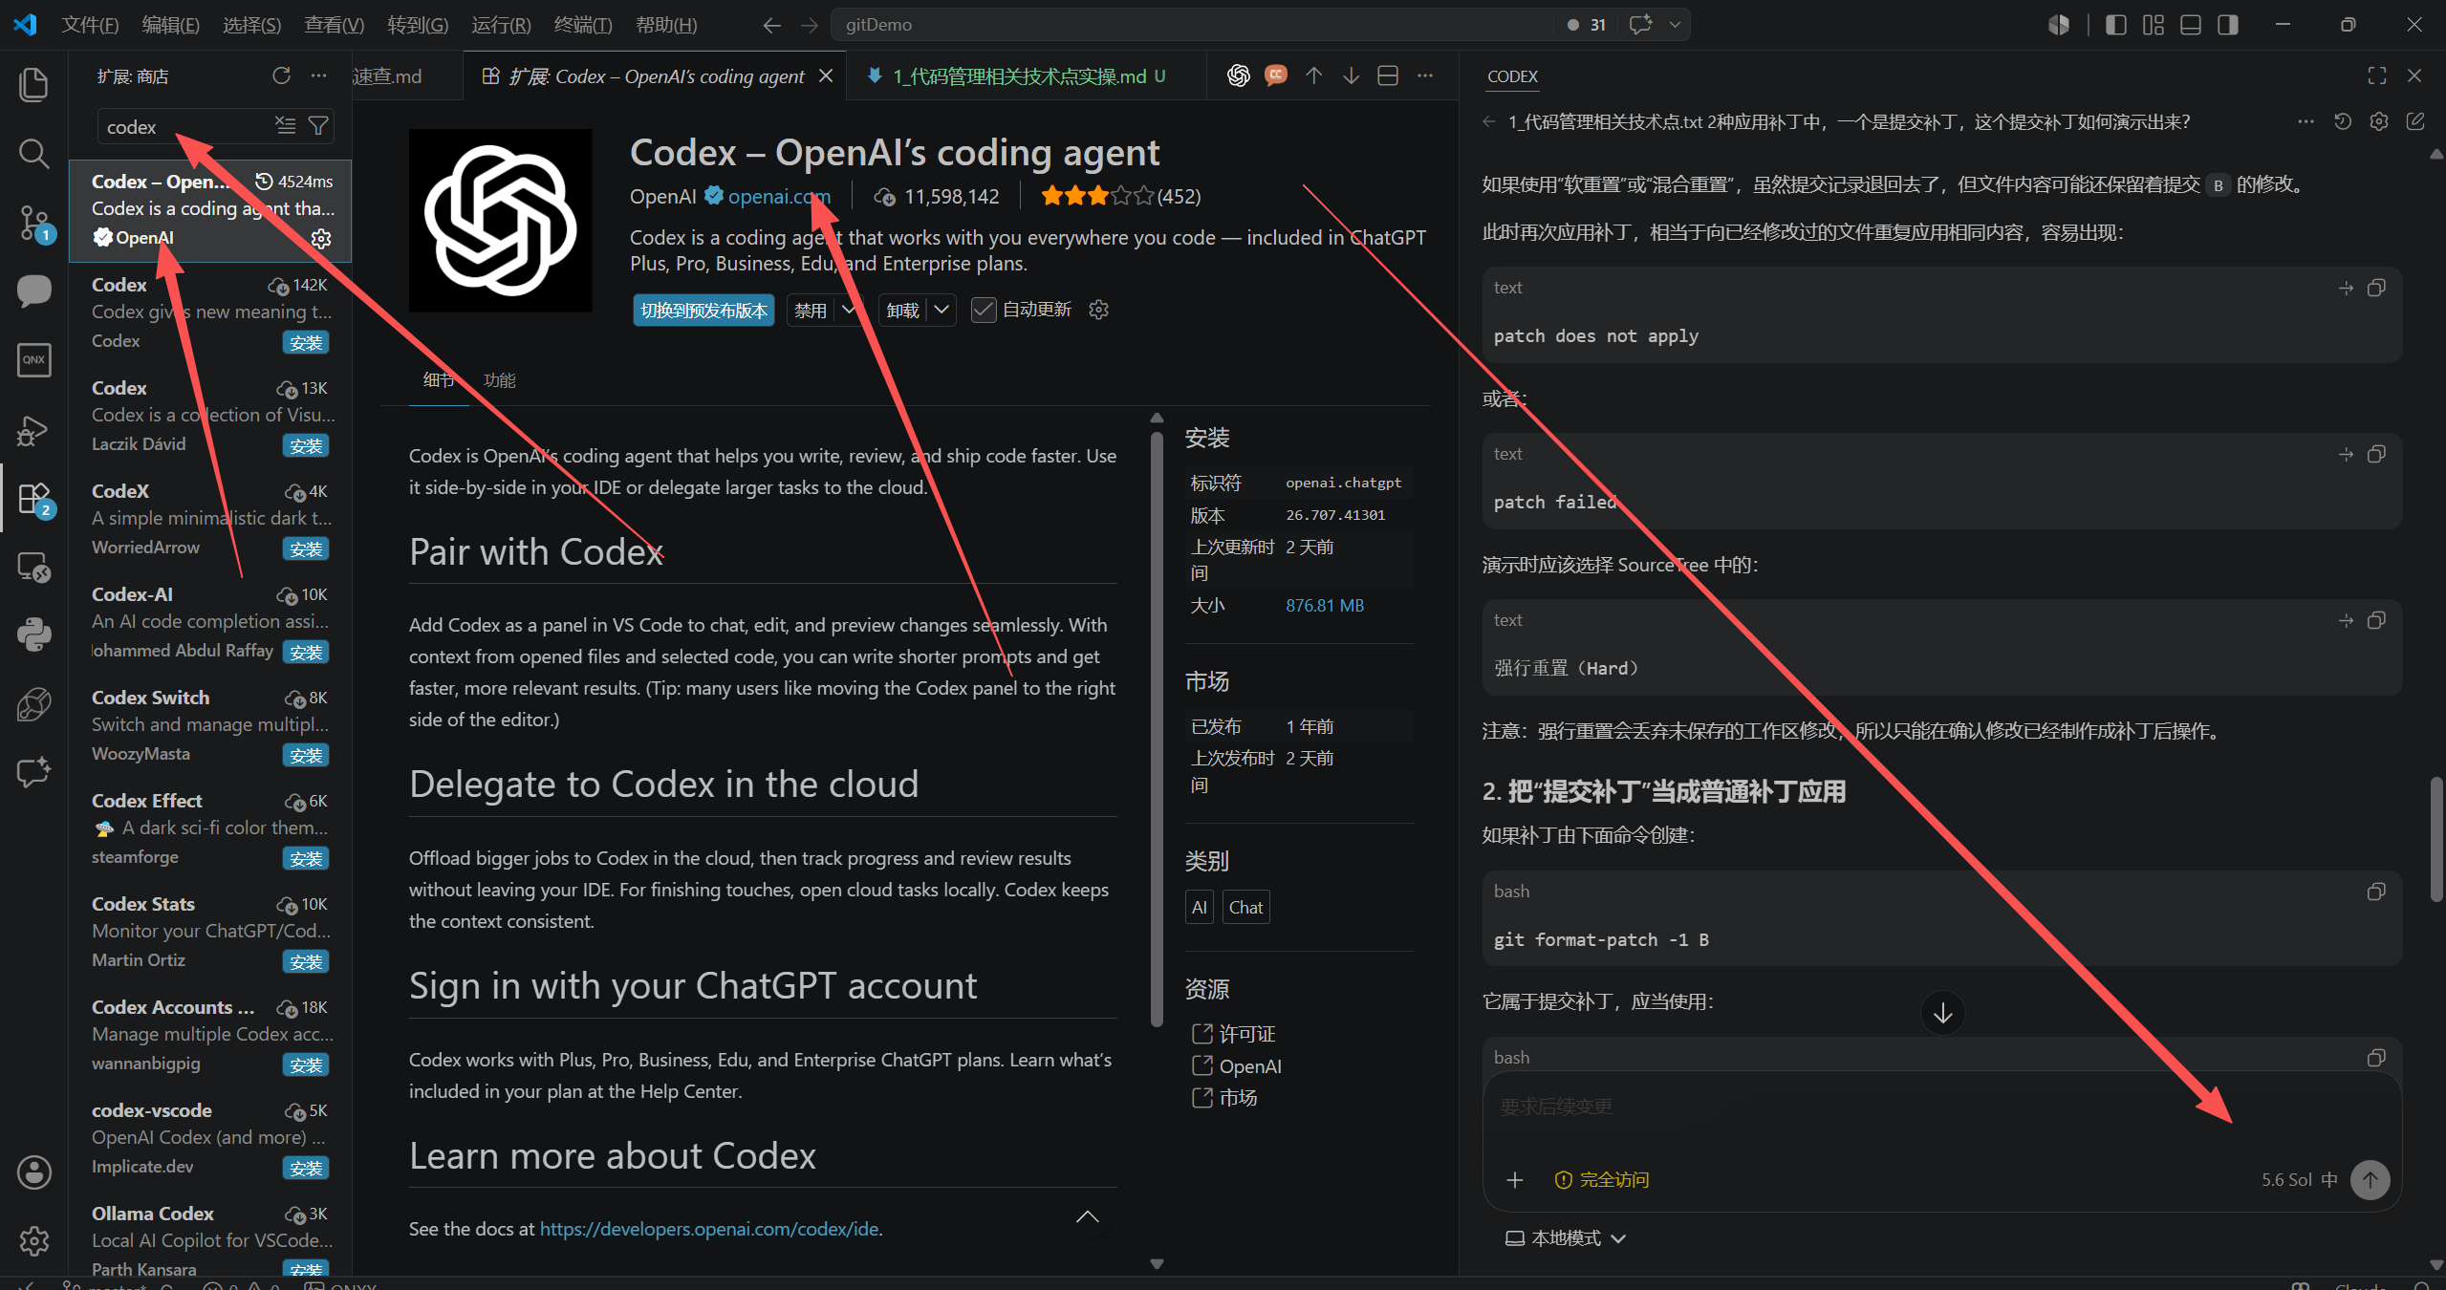Open the Explorer view in the activity bar

pyautogui.click(x=33, y=84)
